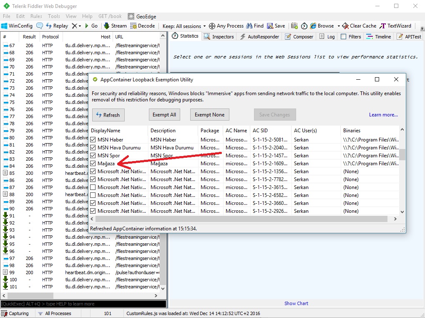Click the Decode toolbar icon
Viewport: 425px width, 318px height.
click(x=133, y=26)
